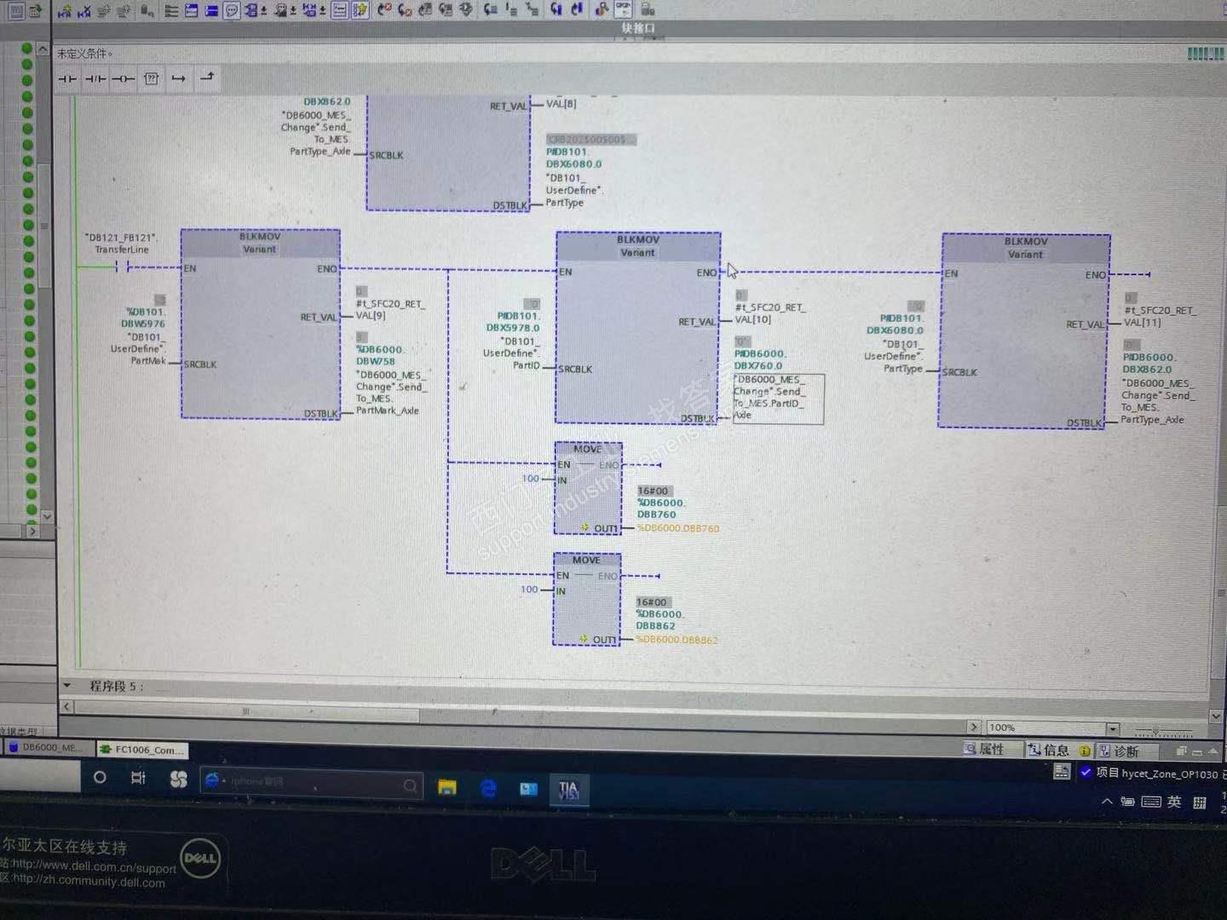Click the horizontal scrollbar left arrow
Screen dimensions: 1227x920
(x=66, y=707)
